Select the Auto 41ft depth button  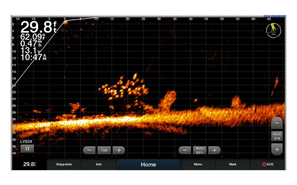click(277, 136)
